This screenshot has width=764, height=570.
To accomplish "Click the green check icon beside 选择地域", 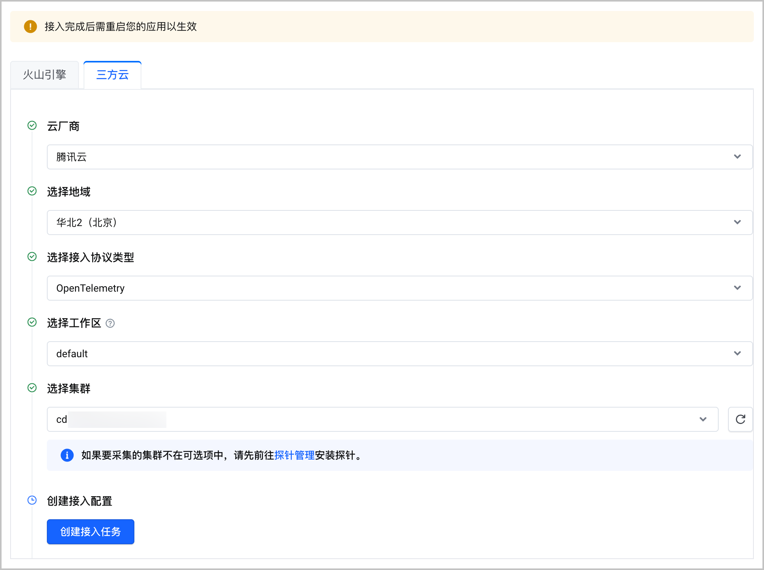I will [x=32, y=191].
